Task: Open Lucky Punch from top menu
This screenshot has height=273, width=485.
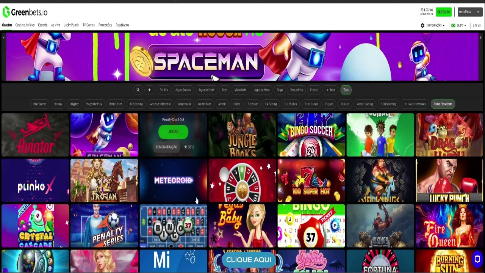Action: 71,25
